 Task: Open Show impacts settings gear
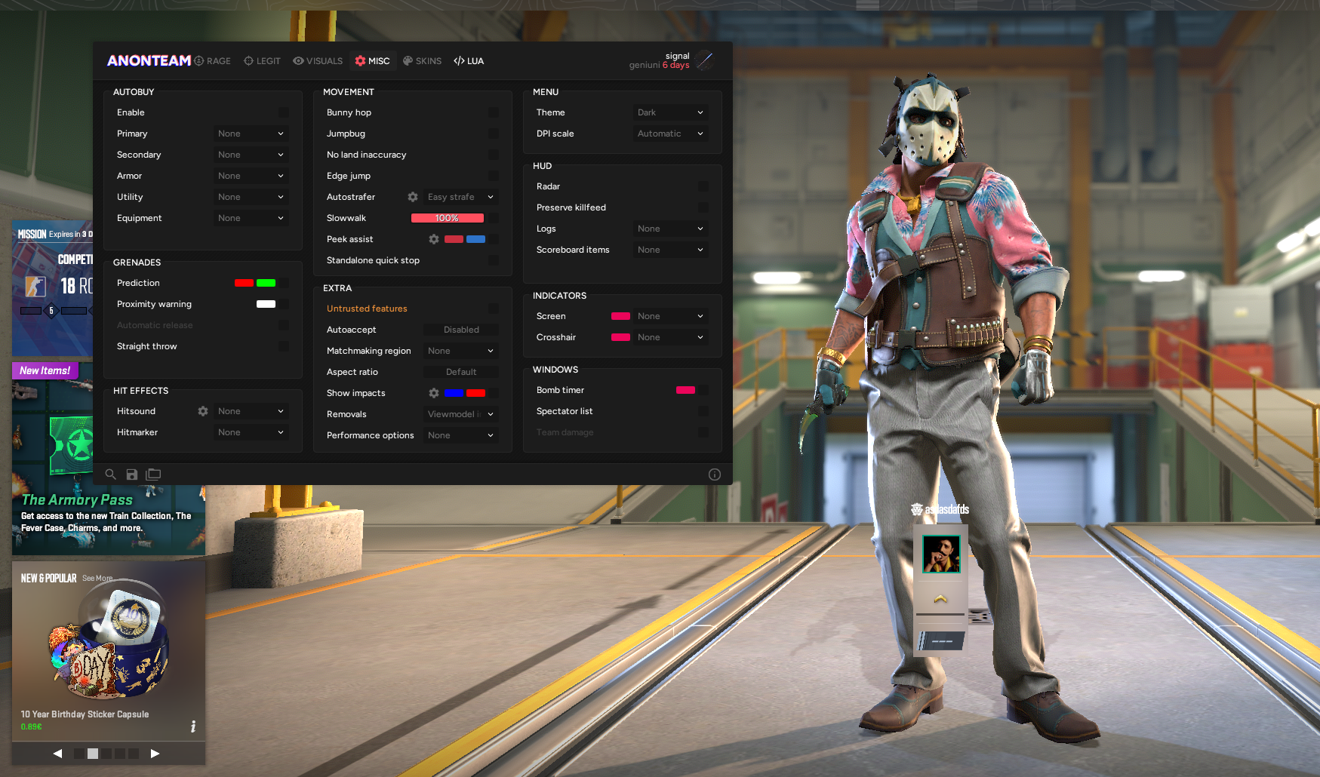[x=434, y=393]
